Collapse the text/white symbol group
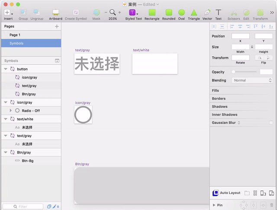Image resolution: width=277 pixels, height=210 pixels. (6, 119)
